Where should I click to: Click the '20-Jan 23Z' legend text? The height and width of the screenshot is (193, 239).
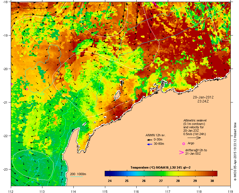coord(191,131)
